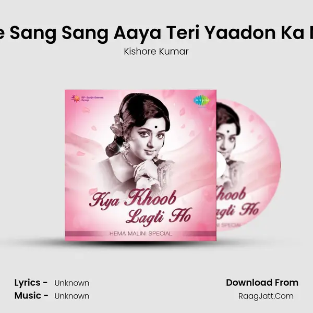
Task: Click the Hema Malini Special banner
Action: pos(140,234)
